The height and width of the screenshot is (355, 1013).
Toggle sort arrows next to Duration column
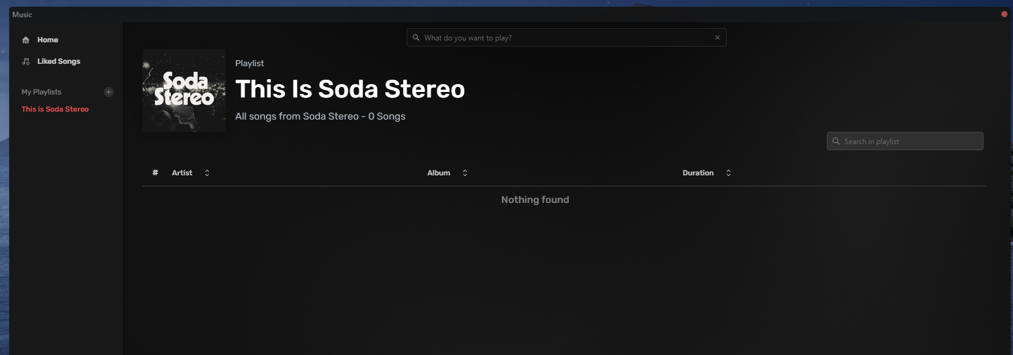click(729, 173)
